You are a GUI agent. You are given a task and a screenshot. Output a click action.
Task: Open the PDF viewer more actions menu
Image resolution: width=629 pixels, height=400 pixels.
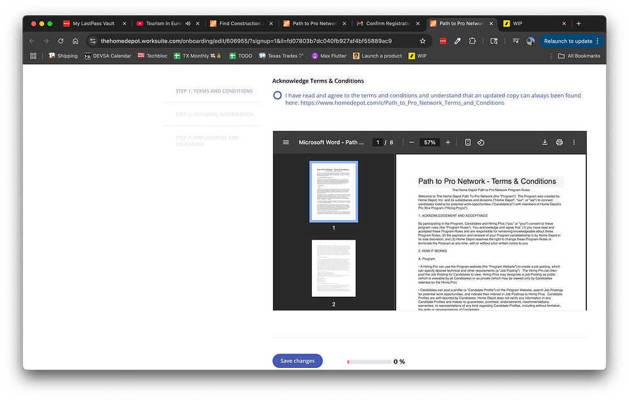pyautogui.click(x=574, y=142)
